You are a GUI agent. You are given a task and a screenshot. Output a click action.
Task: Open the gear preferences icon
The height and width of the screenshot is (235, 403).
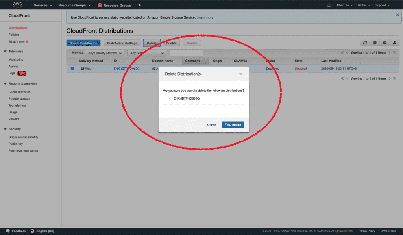[x=375, y=43]
